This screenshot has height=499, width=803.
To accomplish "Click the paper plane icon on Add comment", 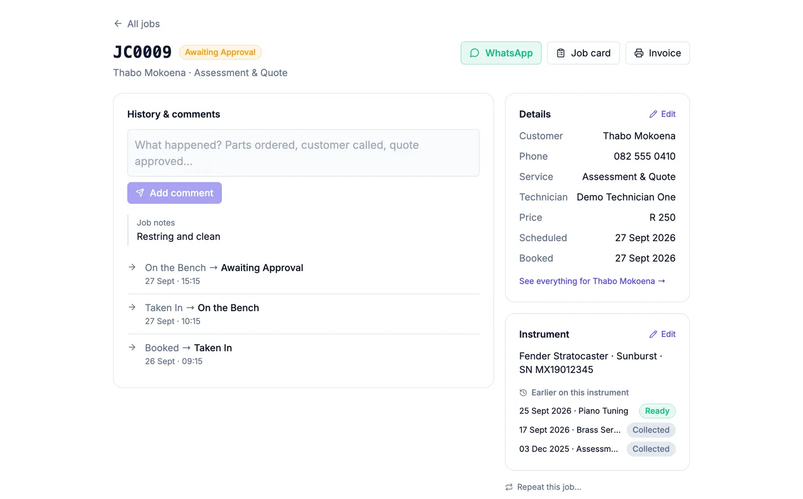I will 140,192.
